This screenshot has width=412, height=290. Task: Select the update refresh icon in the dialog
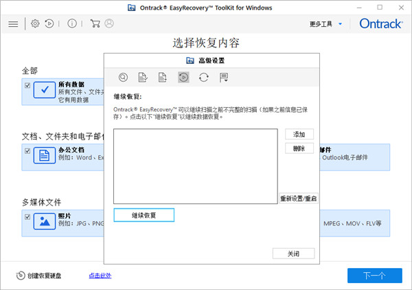point(204,77)
